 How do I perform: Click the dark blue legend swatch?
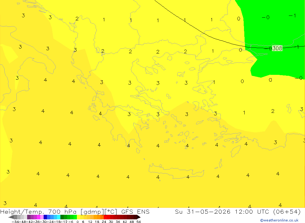pyautogui.click(x=45, y=217)
